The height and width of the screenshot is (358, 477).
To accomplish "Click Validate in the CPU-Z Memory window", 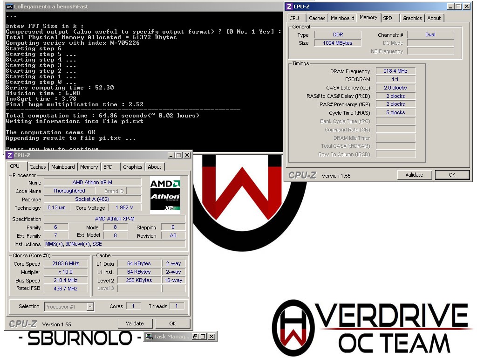I will click(414, 175).
